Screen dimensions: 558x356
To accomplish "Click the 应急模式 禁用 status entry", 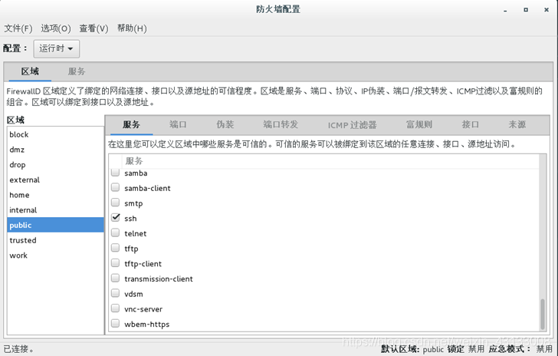I will [x=520, y=349].
